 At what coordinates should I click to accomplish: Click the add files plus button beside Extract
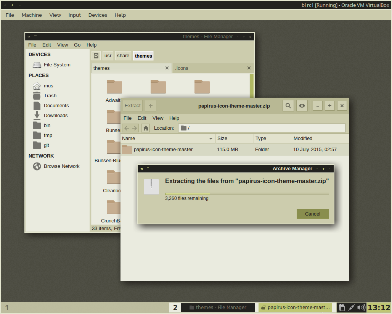click(x=151, y=106)
